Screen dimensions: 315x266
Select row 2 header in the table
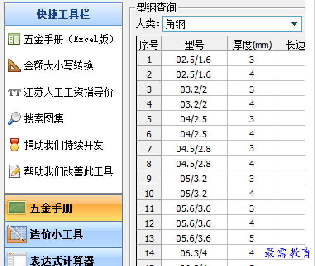tap(149, 73)
